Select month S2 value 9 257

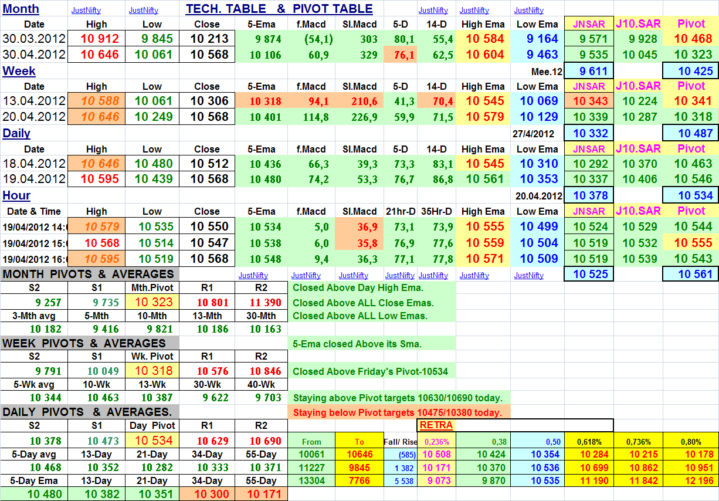(34, 302)
